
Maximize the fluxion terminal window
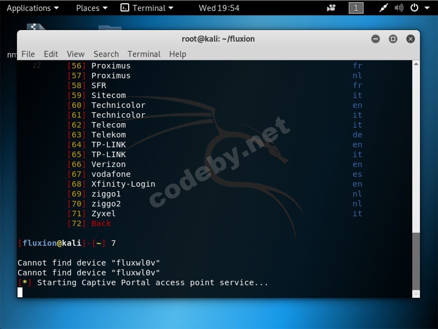click(x=393, y=39)
